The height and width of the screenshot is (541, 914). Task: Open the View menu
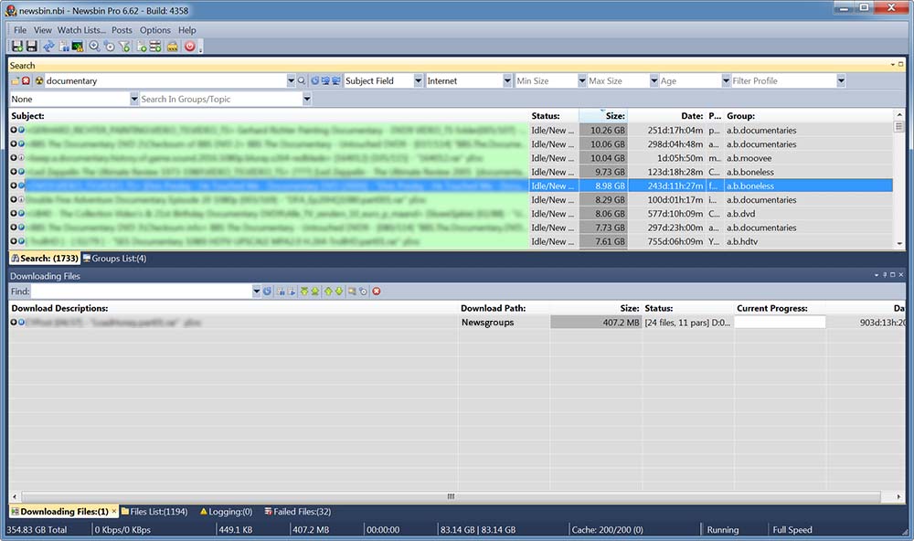pos(43,30)
